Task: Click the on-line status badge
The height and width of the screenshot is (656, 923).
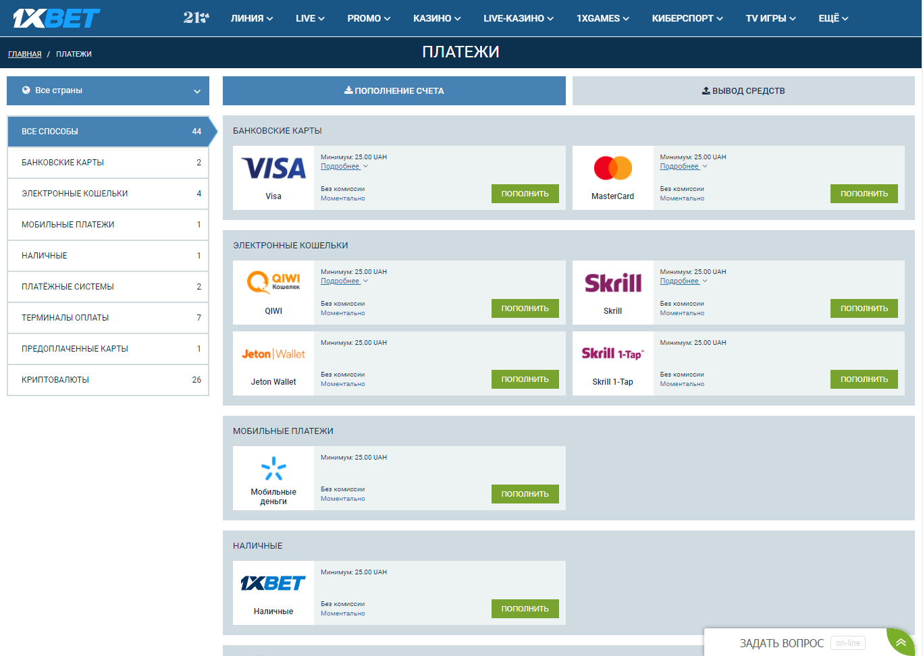Action: pos(848,643)
